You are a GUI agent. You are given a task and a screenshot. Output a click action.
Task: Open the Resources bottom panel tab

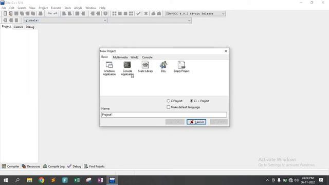31,166
